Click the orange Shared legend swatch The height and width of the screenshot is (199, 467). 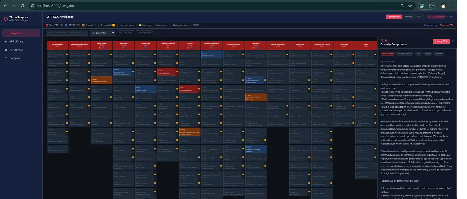(84, 25)
